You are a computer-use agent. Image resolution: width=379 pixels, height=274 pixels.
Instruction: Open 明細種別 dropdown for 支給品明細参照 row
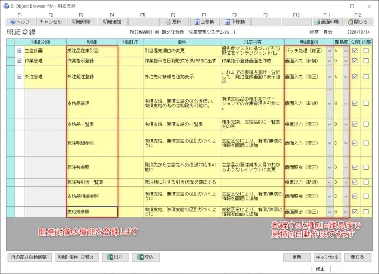pyautogui.click(x=329, y=196)
